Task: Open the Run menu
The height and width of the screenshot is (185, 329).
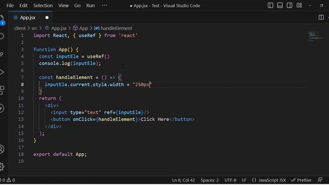Action: pyautogui.click(x=90, y=6)
